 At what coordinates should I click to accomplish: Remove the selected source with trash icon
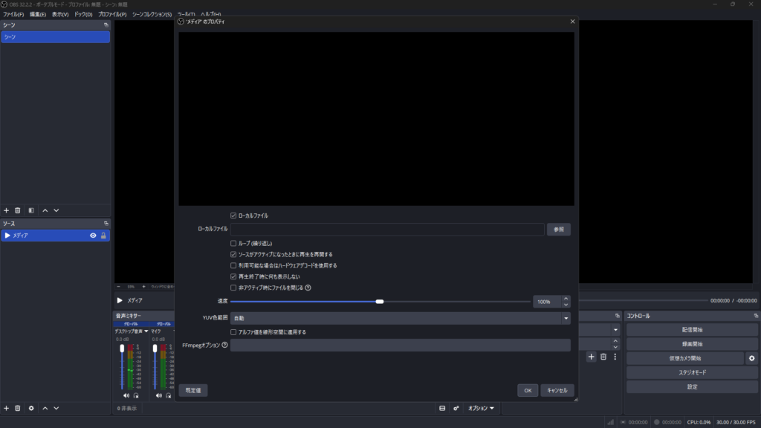18,408
